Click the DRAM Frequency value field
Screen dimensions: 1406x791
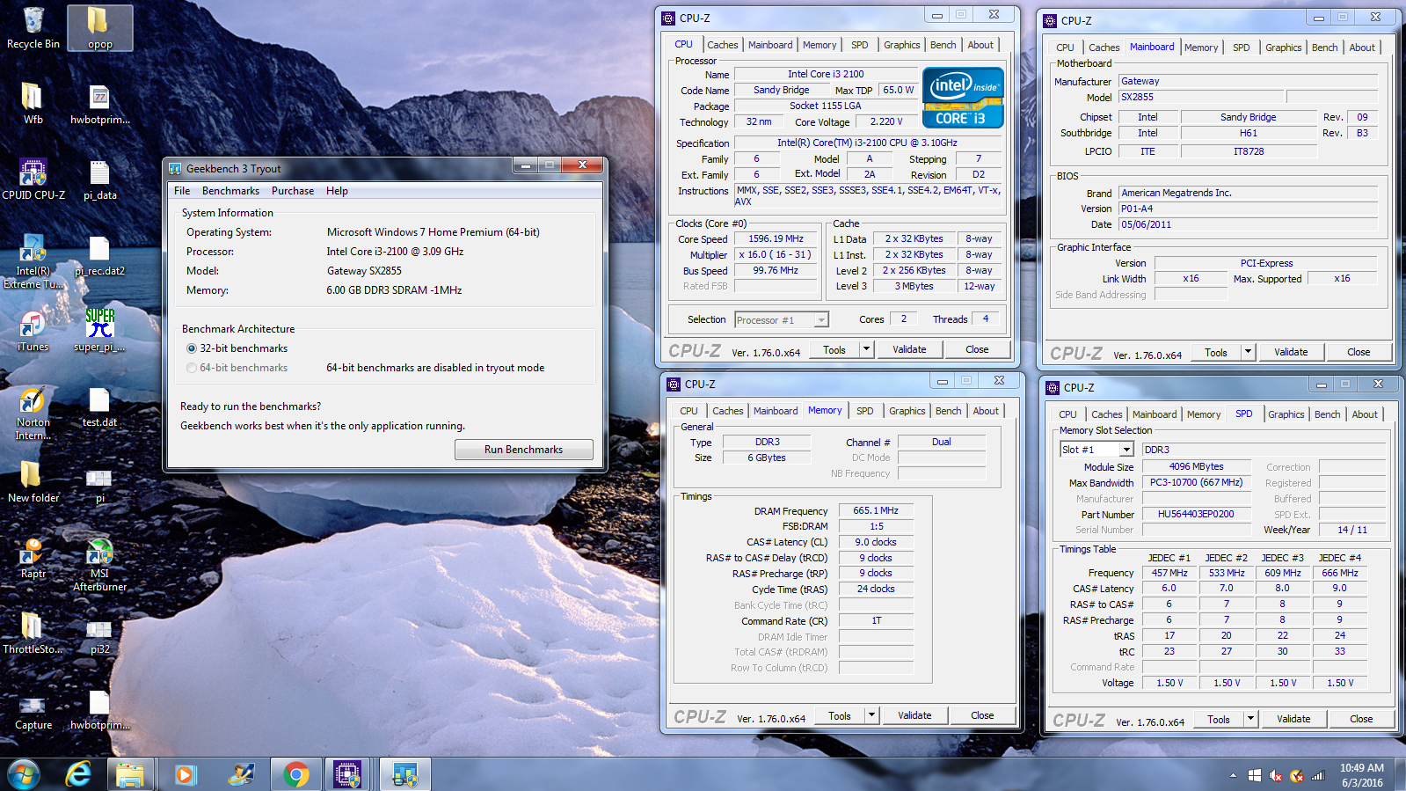[x=876, y=510]
